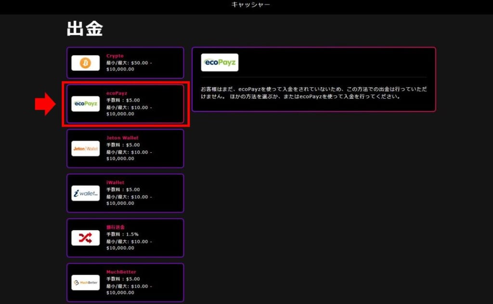Click MuchBetter fee 手数料：$5.00 text
Viewport: 493px width, 304px height.
coord(123,279)
